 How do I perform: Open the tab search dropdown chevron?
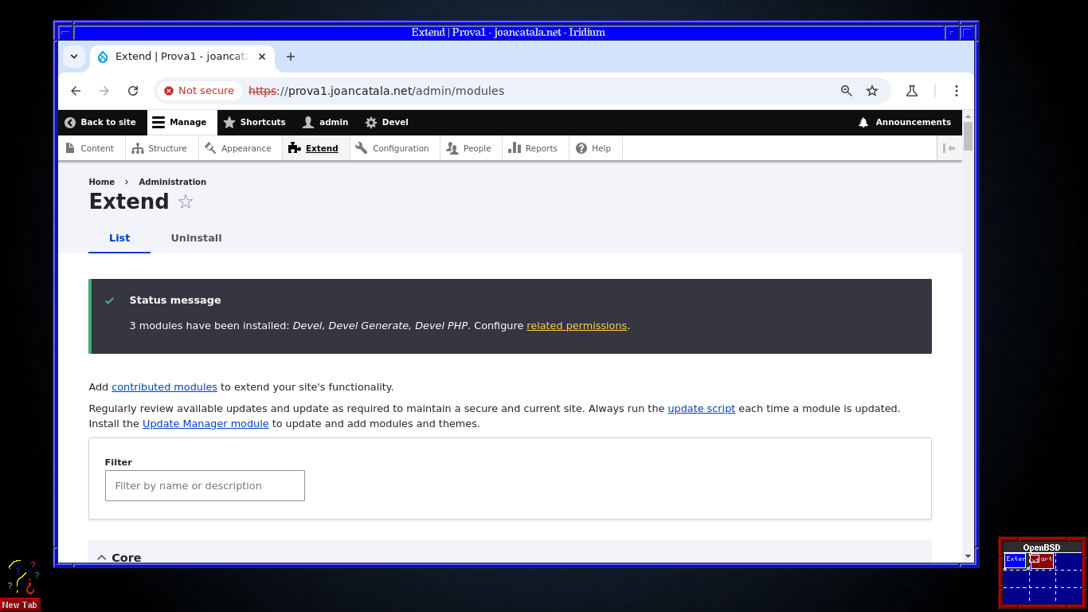click(74, 57)
